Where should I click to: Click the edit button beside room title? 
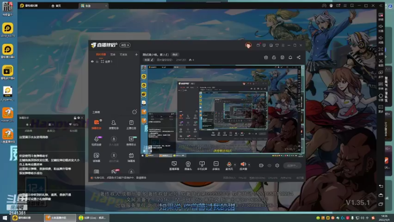coord(175,55)
